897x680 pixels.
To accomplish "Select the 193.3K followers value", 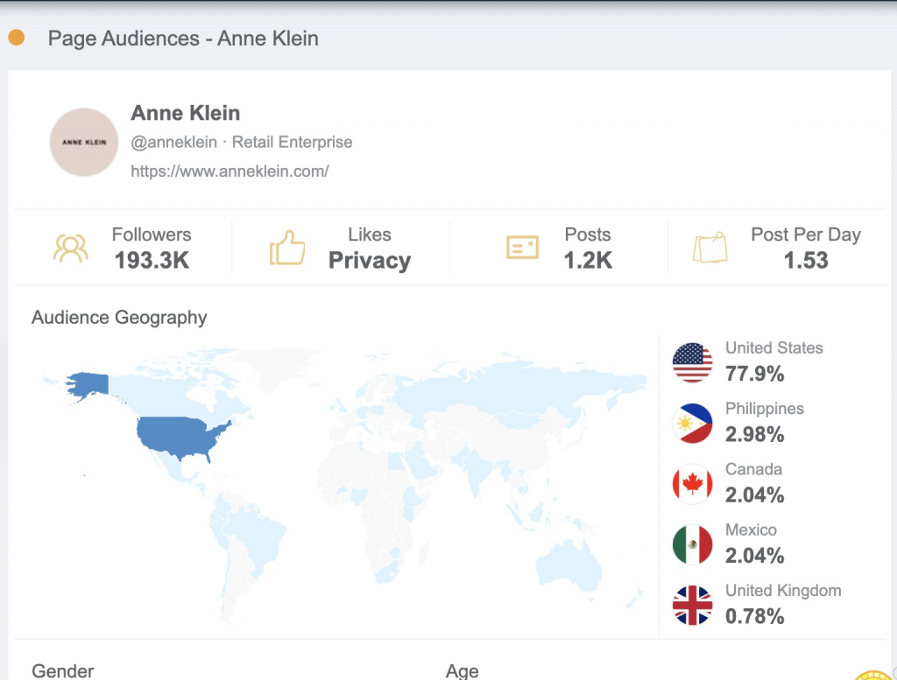I will (152, 261).
